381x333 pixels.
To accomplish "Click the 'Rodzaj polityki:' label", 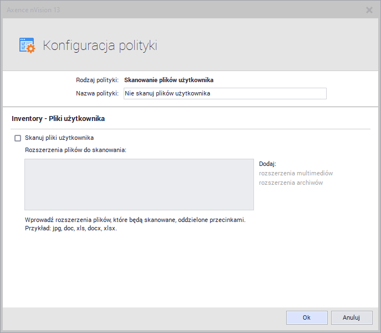I will [97, 80].
